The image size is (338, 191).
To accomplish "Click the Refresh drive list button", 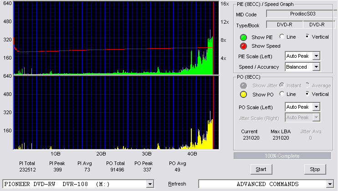I will (177, 184).
